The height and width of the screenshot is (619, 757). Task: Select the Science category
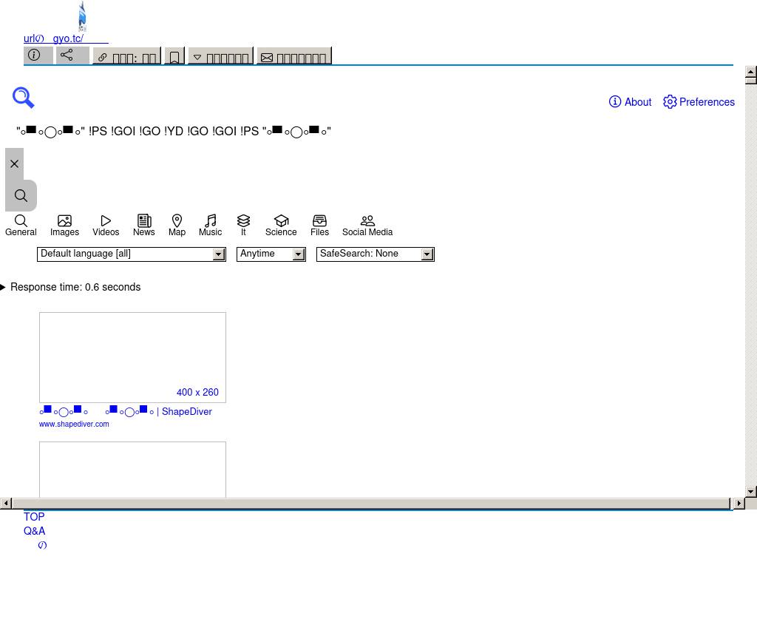(281, 226)
